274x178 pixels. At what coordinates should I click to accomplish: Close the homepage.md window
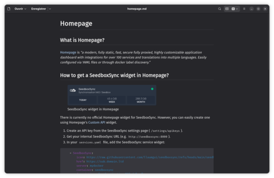pos(265,9)
